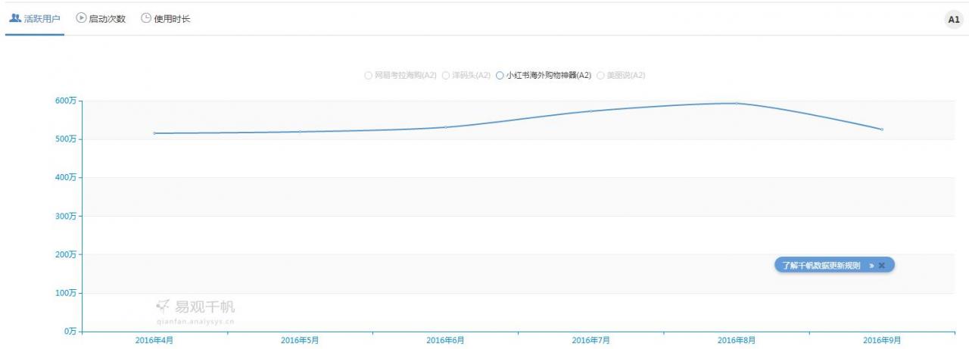Click the 300万 y-axis label
969x349 pixels.
pyautogui.click(x=65, y=216)
